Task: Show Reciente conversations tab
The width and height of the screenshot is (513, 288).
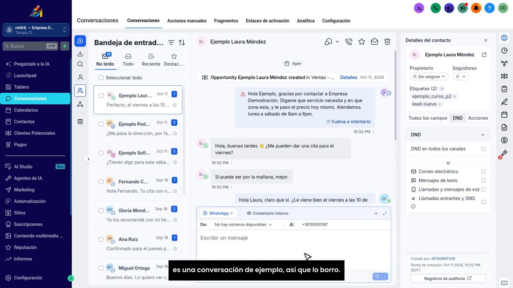Action: click(151, 60)
